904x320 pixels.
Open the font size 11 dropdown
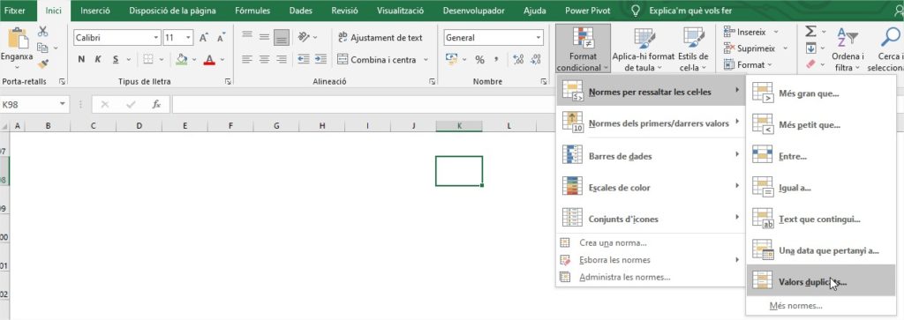pyautogui.click(x=189, y=38)
